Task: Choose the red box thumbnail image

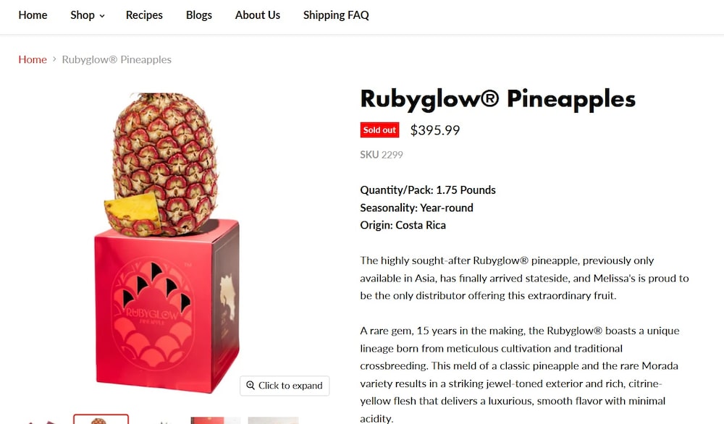Action: (216, 420)
